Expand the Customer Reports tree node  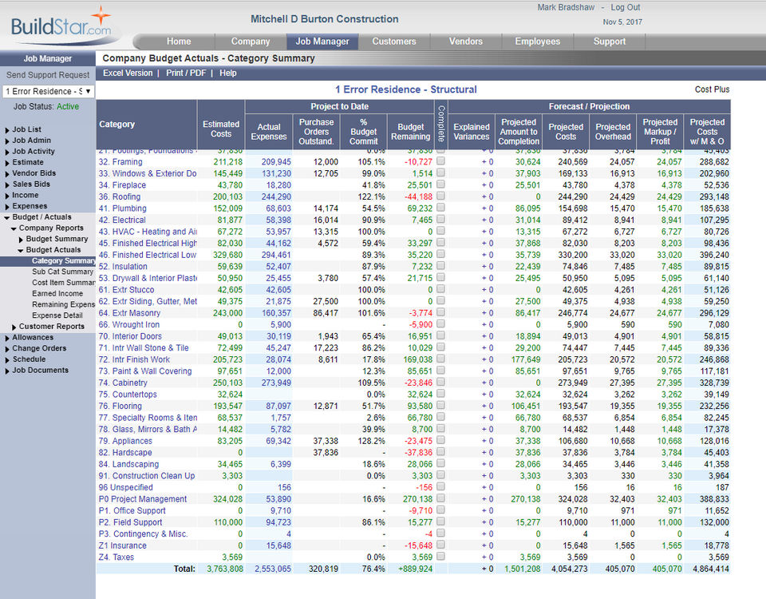(14, 327)
